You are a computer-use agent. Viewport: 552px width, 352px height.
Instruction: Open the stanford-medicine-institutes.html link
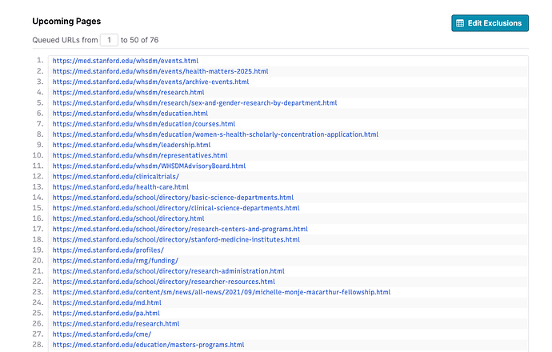click(x=176, y=239)
